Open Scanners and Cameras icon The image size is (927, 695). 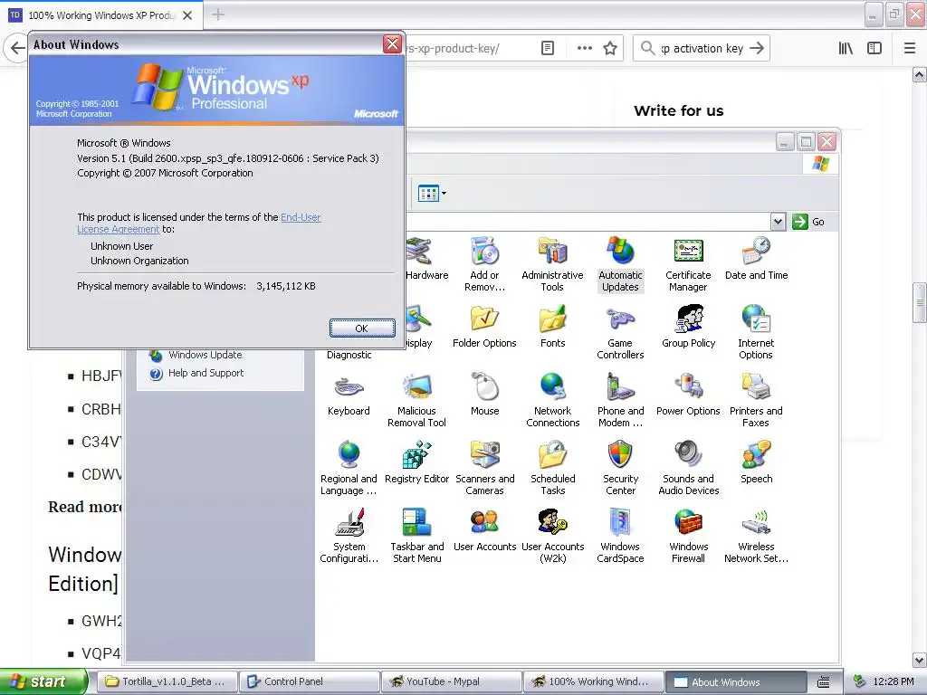(x=484, y=468)
